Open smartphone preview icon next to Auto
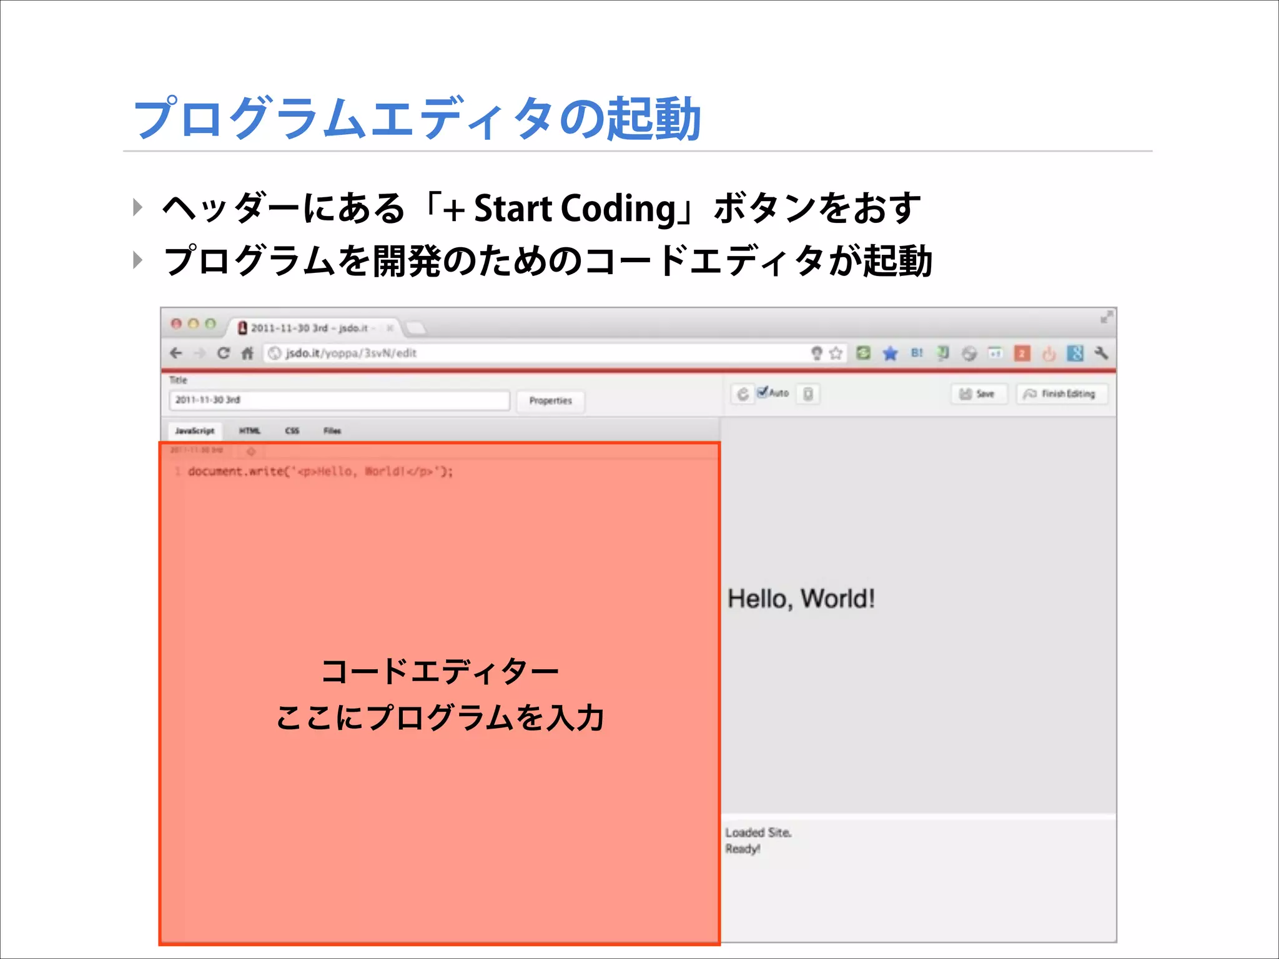The width and height of the screenshot is (1279, 959). (807, 394)
